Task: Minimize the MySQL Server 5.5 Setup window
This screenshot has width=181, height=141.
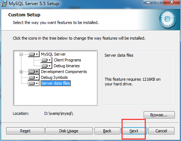Action: (148, 3)
